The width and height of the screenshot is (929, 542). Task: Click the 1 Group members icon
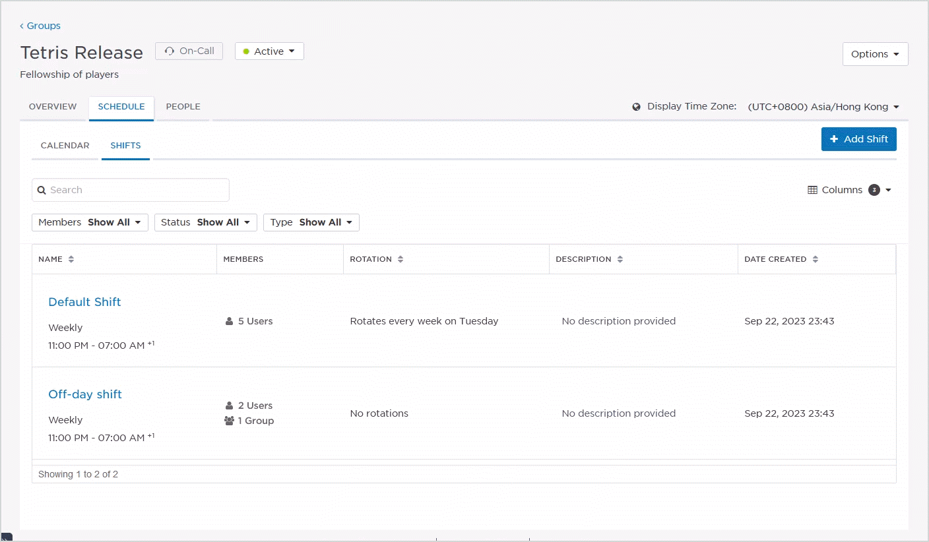pos(230,421)
